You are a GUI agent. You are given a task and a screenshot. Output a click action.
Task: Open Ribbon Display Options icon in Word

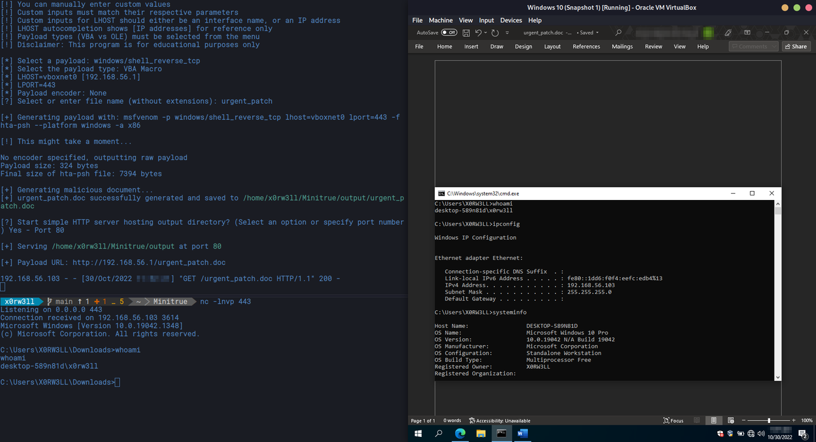[746, 32]
